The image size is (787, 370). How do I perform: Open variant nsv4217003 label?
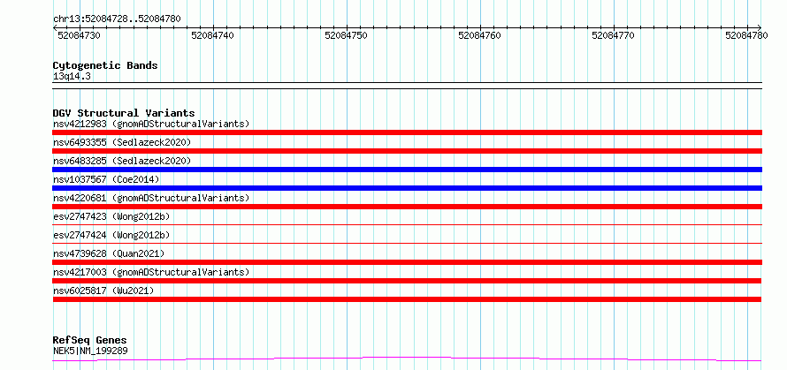click(x=151, y=272)
